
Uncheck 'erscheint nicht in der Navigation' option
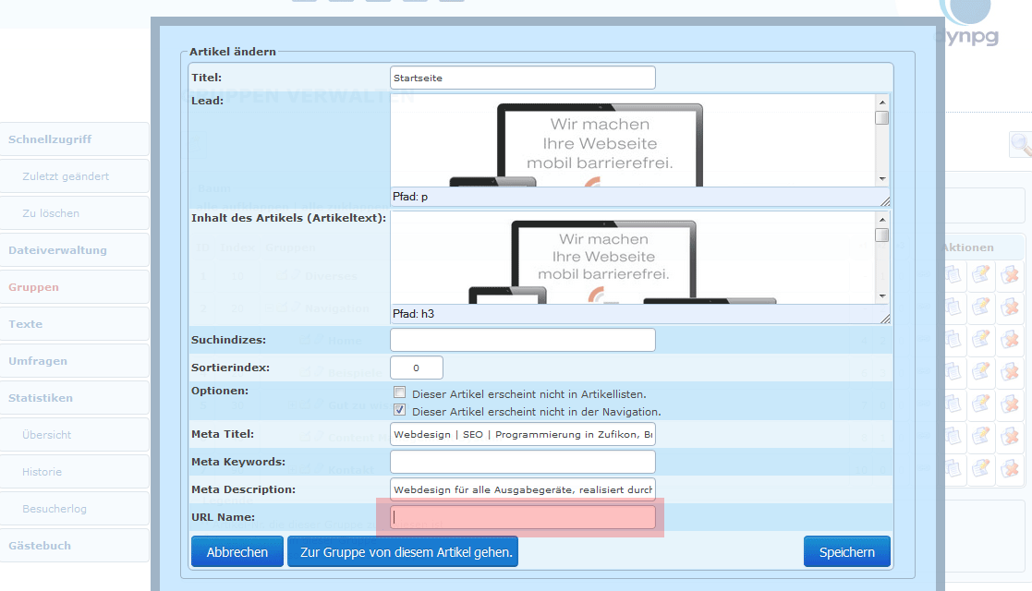(400, 410)
